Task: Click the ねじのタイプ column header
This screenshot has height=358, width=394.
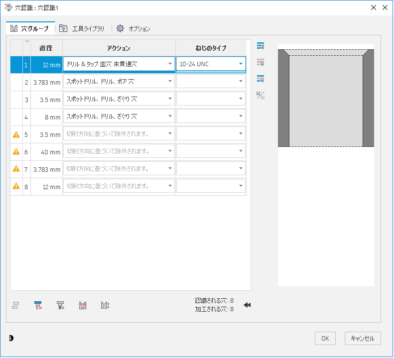Action: click(x=211, y=48)
